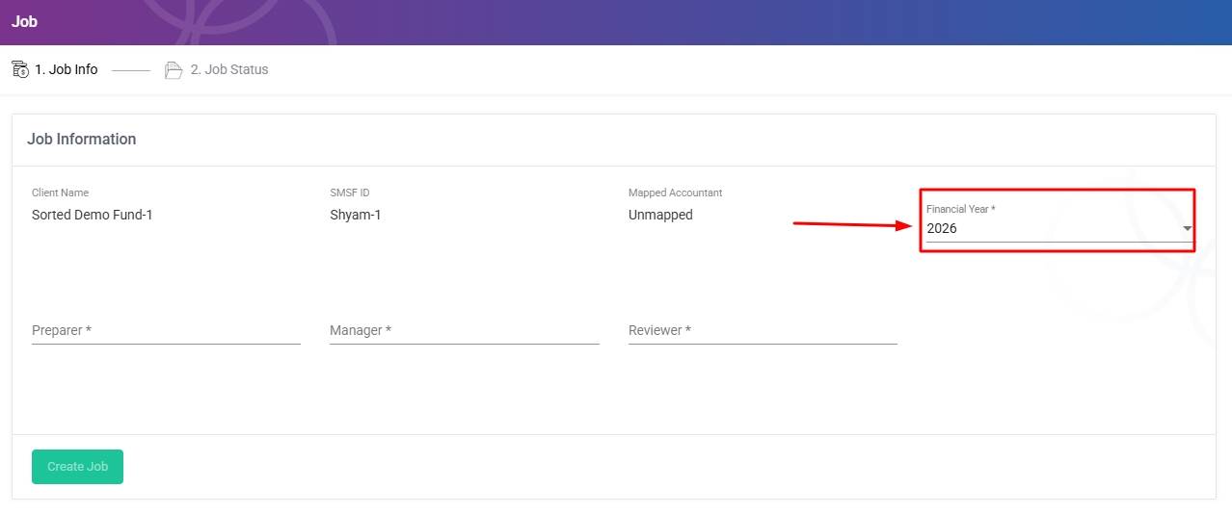Focus the Preparer field
1232x514 pixels.
pos(166,330)
